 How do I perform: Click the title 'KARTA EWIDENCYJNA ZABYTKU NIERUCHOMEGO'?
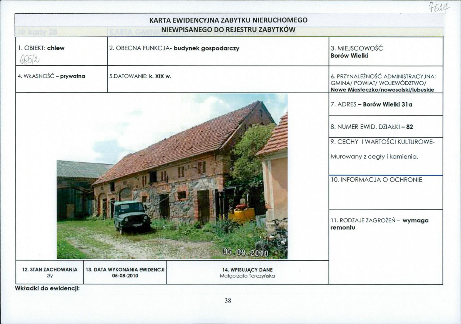[228, 20]
